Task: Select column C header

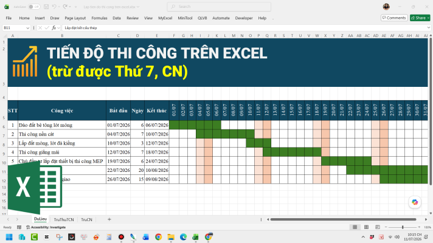Action: click(118, 36)
